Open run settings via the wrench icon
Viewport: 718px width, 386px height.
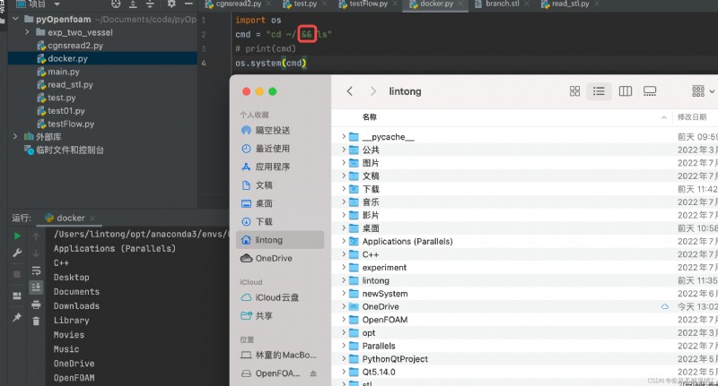[17, 253]
